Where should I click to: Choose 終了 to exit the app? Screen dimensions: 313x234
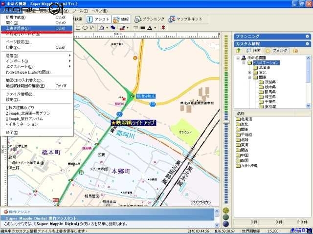pyautogui.click(x=37, y=133)
